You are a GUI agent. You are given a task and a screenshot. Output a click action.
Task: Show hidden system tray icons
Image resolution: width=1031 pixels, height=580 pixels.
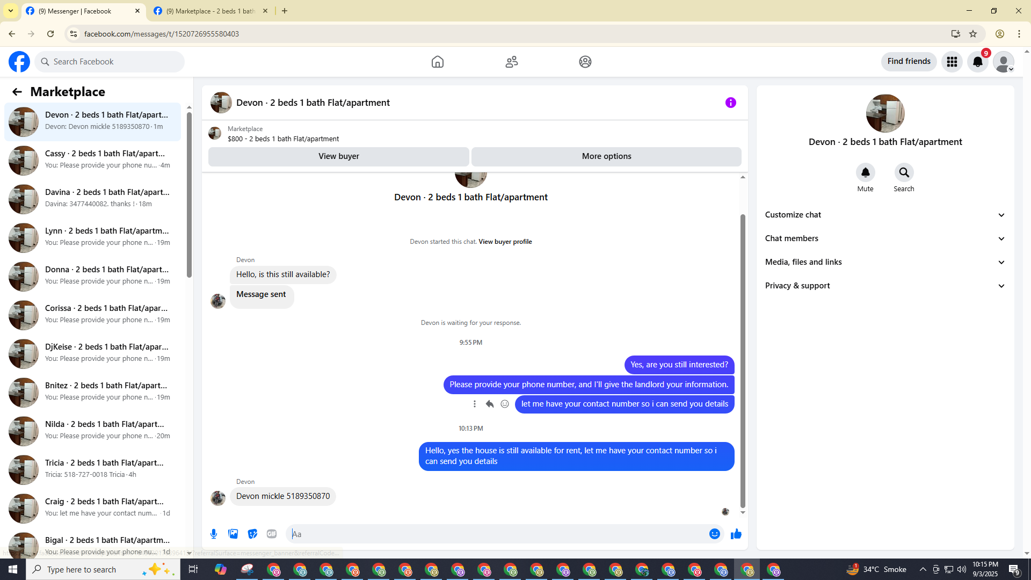click(923, 569)
